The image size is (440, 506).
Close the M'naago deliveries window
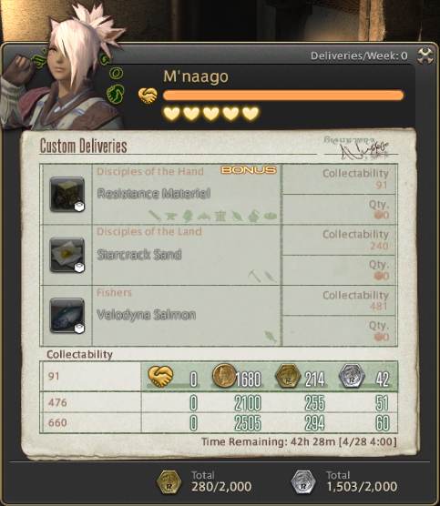[x=425, y=56]
